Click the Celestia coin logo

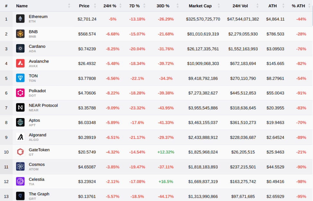point(20,181)
